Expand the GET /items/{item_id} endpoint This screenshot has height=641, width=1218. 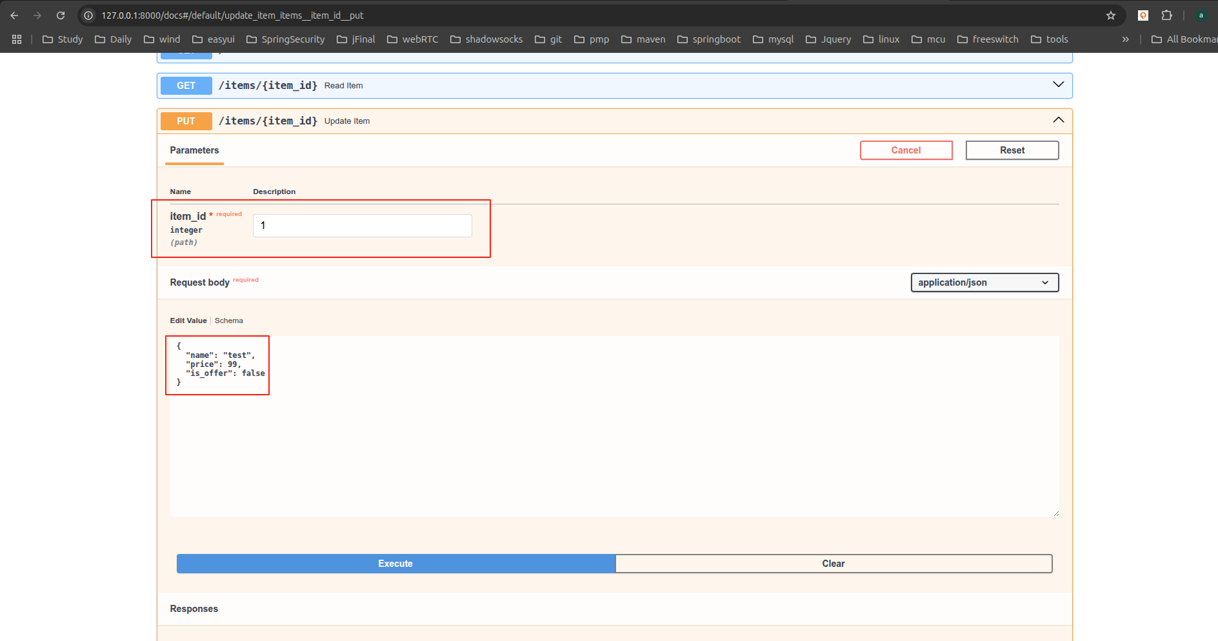[x=1058, y=85]
